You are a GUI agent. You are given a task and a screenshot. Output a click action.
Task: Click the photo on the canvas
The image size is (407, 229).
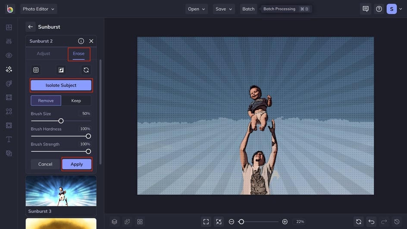255,116
